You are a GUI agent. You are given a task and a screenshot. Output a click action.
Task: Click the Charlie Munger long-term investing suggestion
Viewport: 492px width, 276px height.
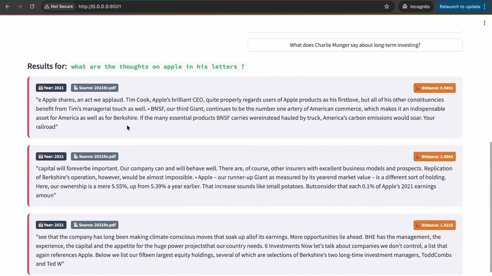[355, 45]
